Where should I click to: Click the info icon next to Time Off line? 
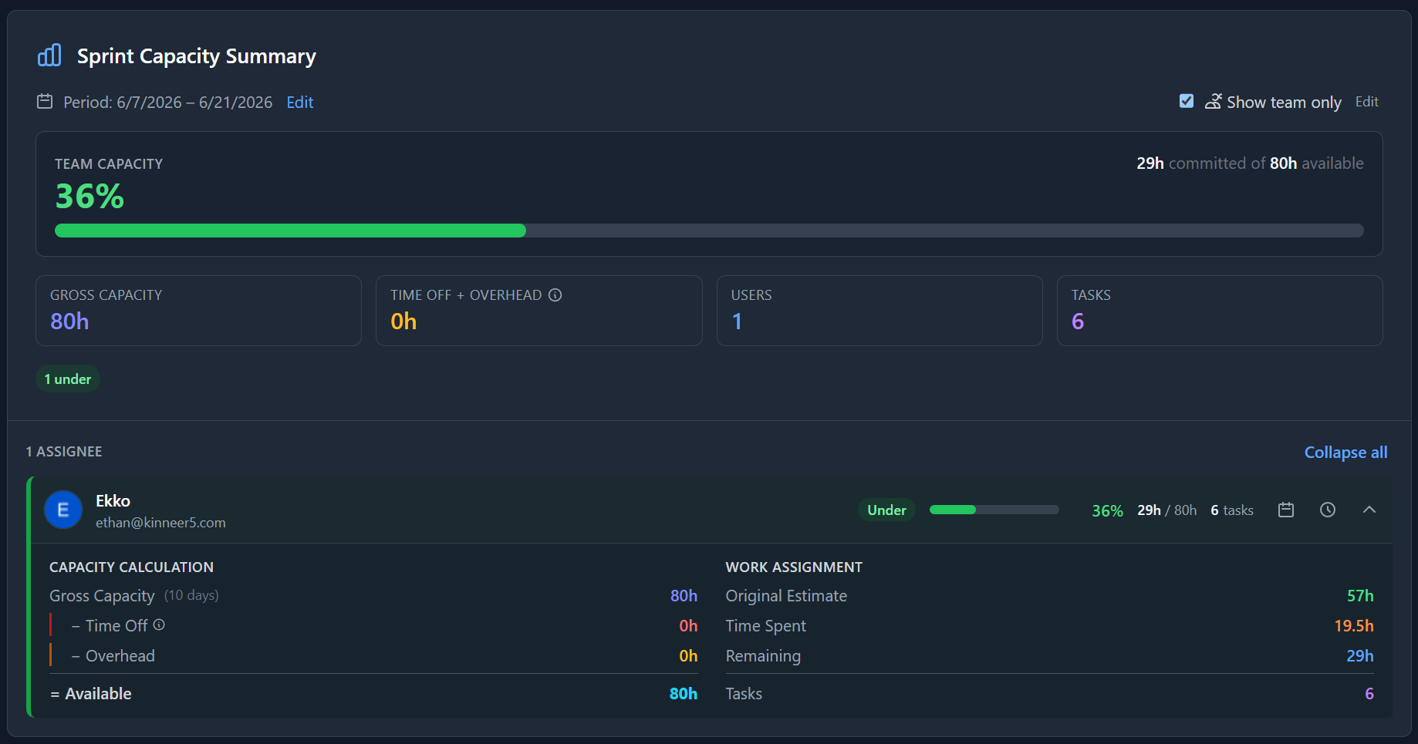pos(159,625)
